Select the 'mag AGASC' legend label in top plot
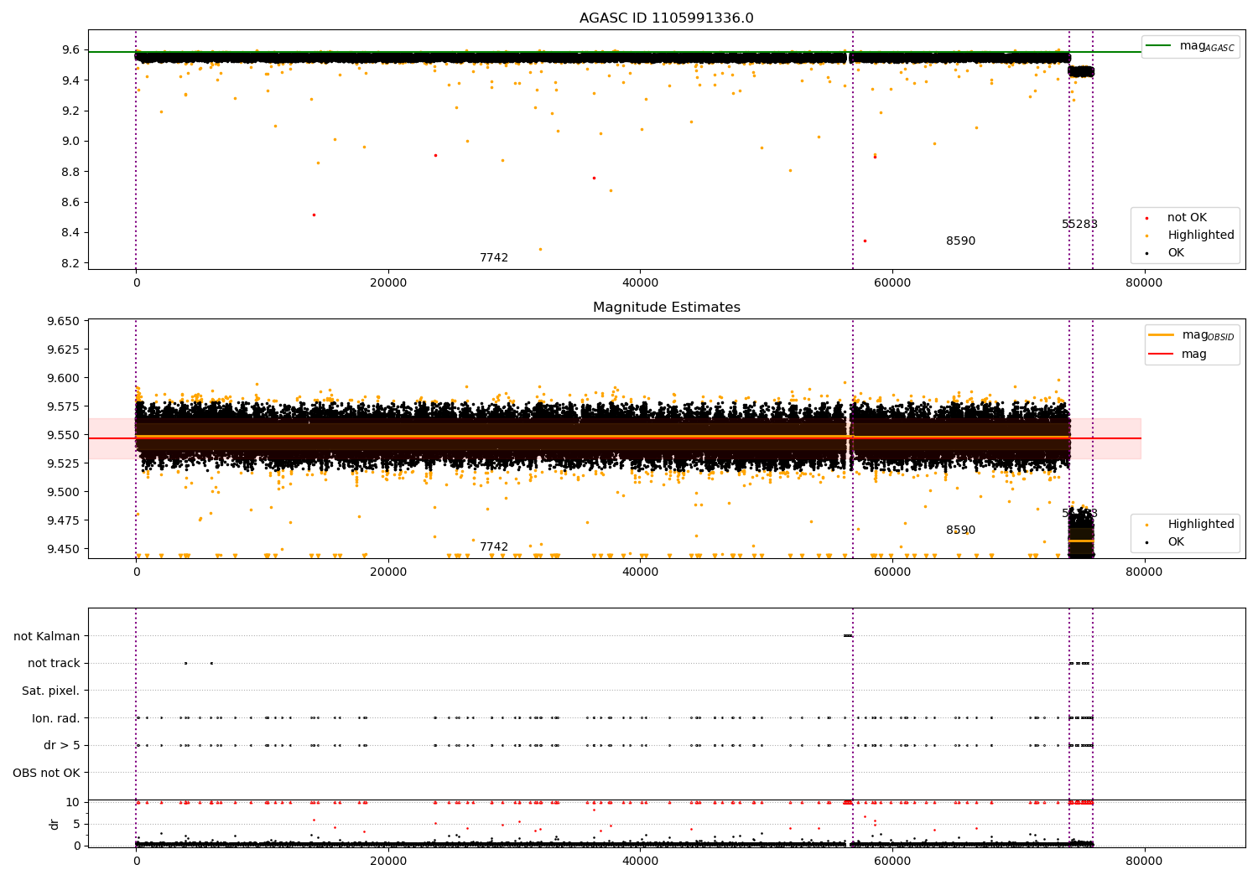 1207,46
